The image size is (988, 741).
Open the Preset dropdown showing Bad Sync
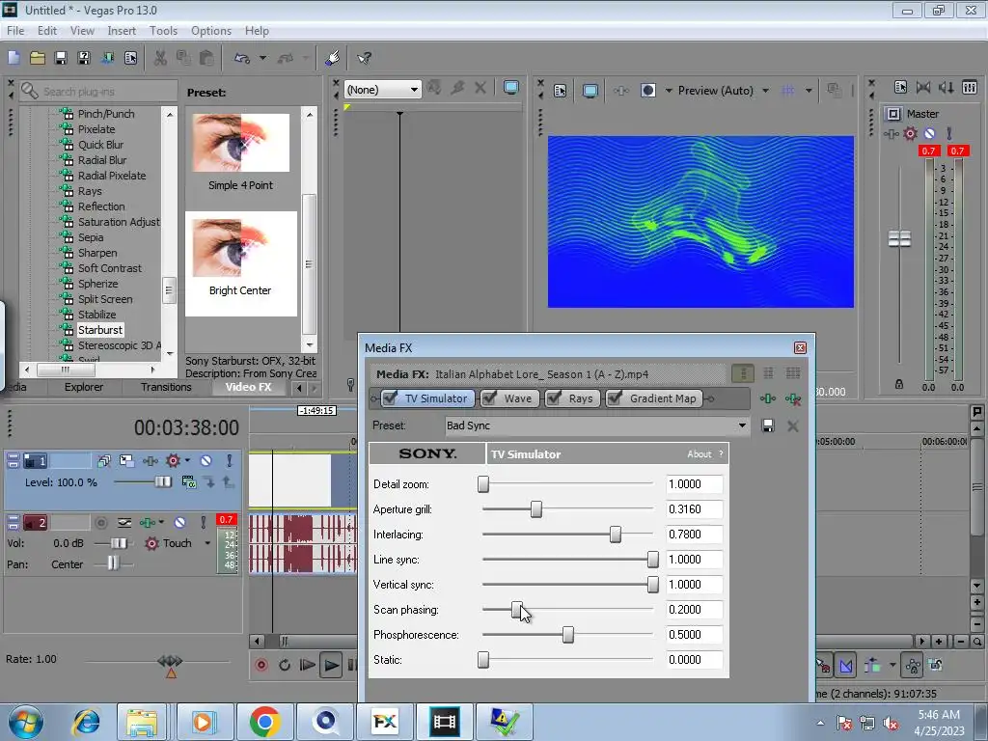(742, 425)
